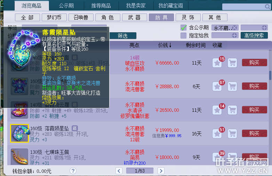Click 钱包余额: 0.00元 text

tap(32, 171)
